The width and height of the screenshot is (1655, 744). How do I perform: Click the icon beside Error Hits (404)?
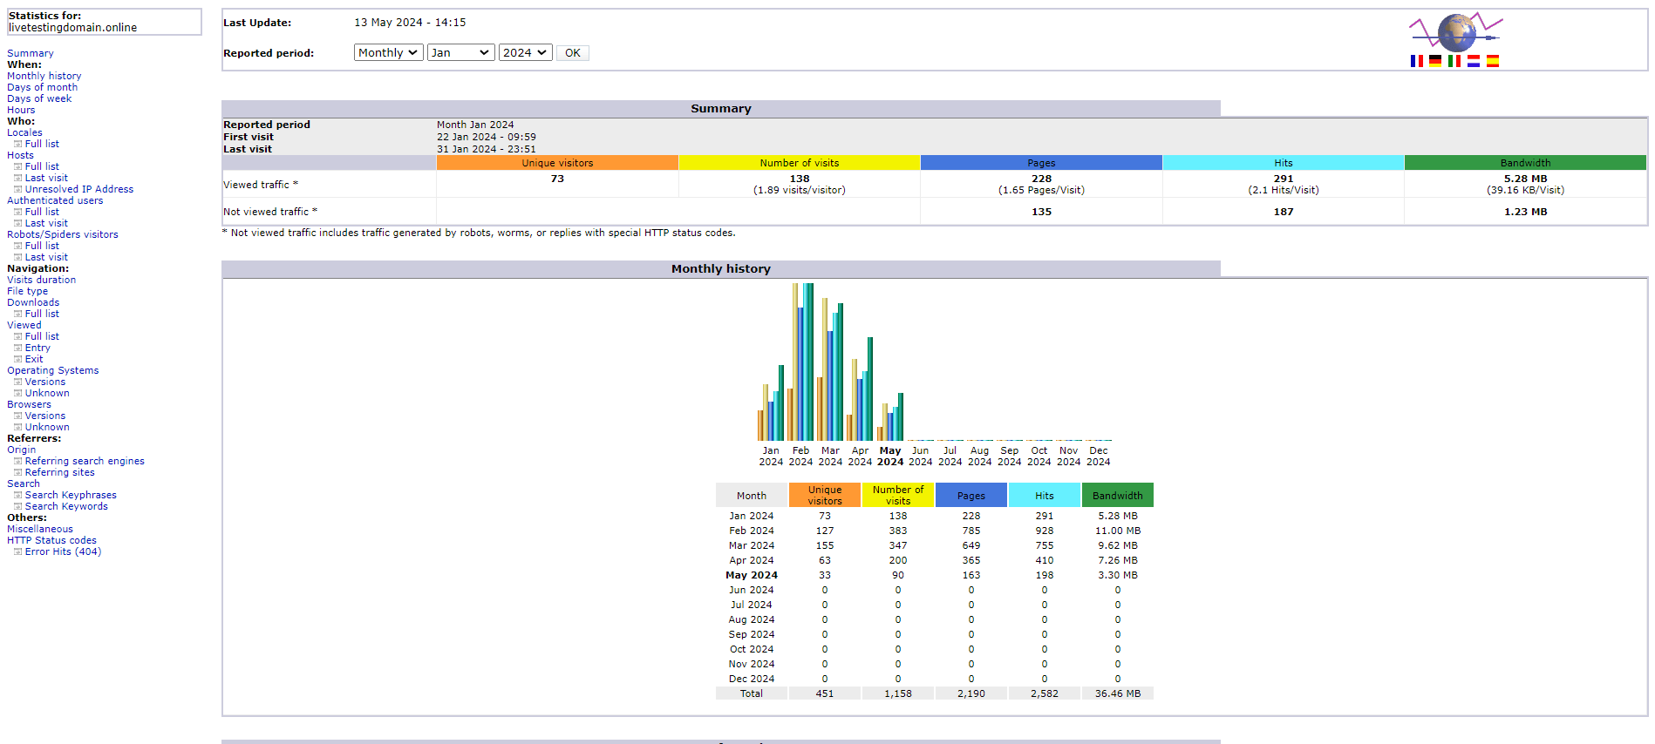click(x=17, y=551)
